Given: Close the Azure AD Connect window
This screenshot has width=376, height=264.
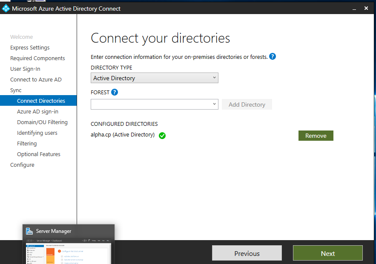Looking at the screenshot, I should (366, 8).
